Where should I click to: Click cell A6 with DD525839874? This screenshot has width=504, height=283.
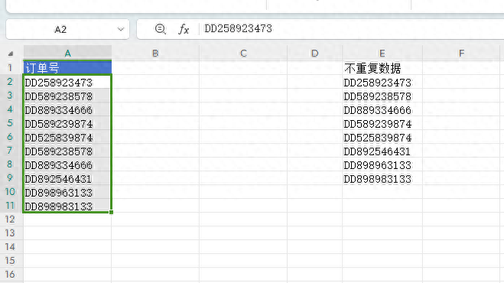pyautogui.click(x=67, y=138)
